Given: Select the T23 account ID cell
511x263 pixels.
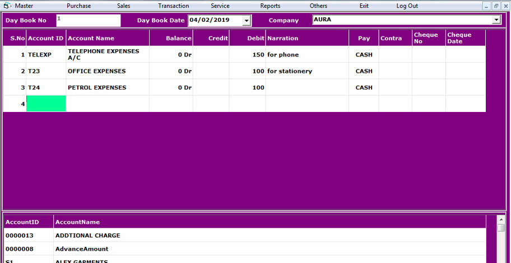Looking at the screenshot, I should pyautogui.click(x=46, y=71).
